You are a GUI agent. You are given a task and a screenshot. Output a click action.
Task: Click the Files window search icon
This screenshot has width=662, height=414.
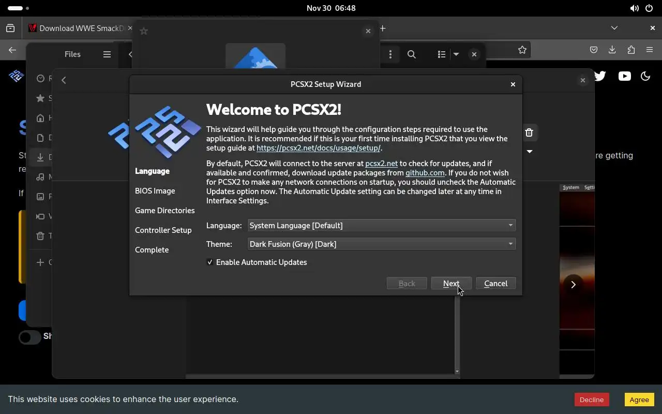pyautogui.click(x=412, y=54)
